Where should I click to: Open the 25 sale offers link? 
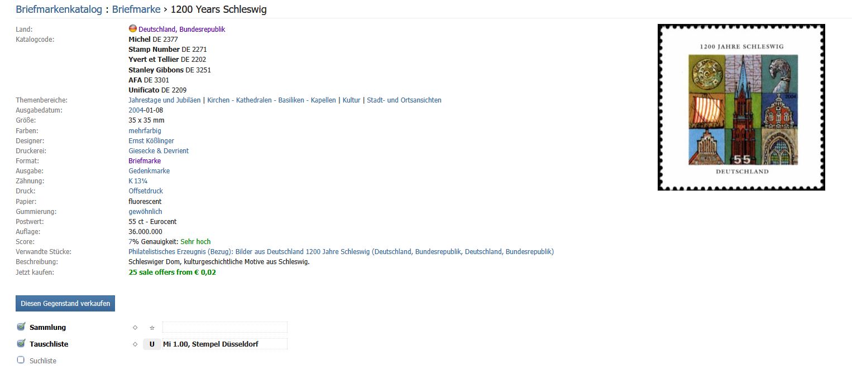[x=172, y=272]
